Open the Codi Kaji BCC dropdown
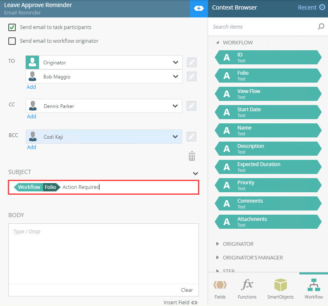This screenshot has height=306, width=328. pos(175,137)
